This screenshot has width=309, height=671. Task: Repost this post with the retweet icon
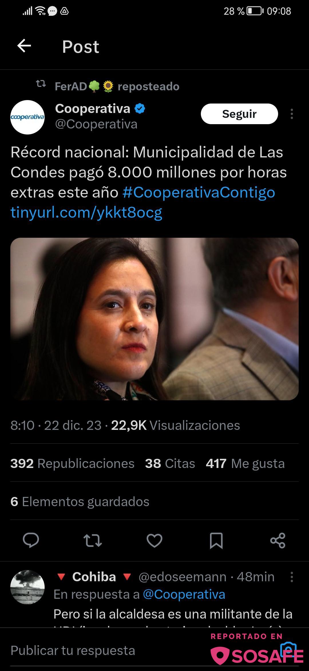[93, 541]
